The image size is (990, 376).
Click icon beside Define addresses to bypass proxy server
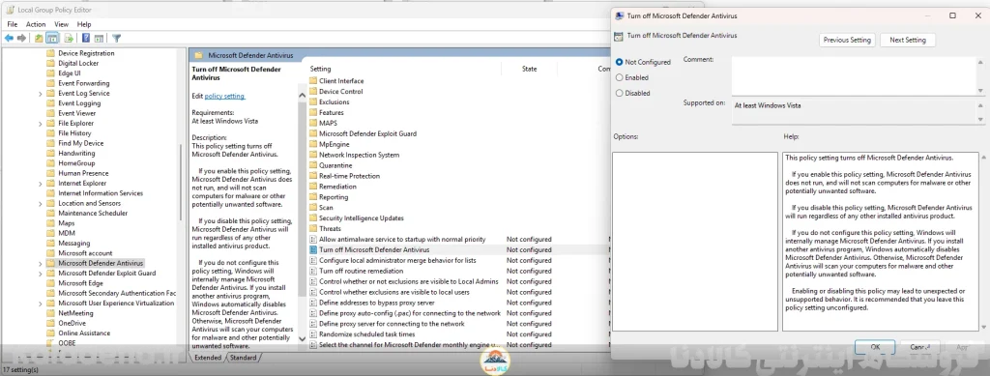(x=312, y=303)
